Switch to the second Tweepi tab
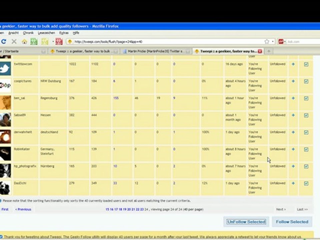The image size is (320, 240). pos(84,51)
